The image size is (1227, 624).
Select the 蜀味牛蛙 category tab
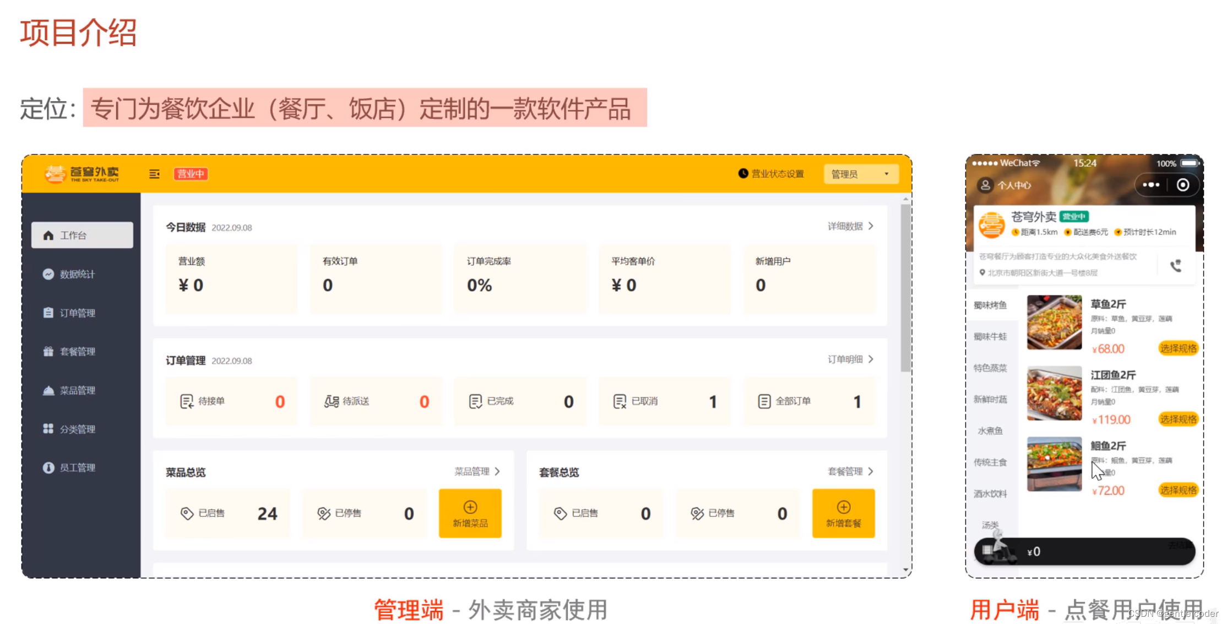(x=990, y=336)
